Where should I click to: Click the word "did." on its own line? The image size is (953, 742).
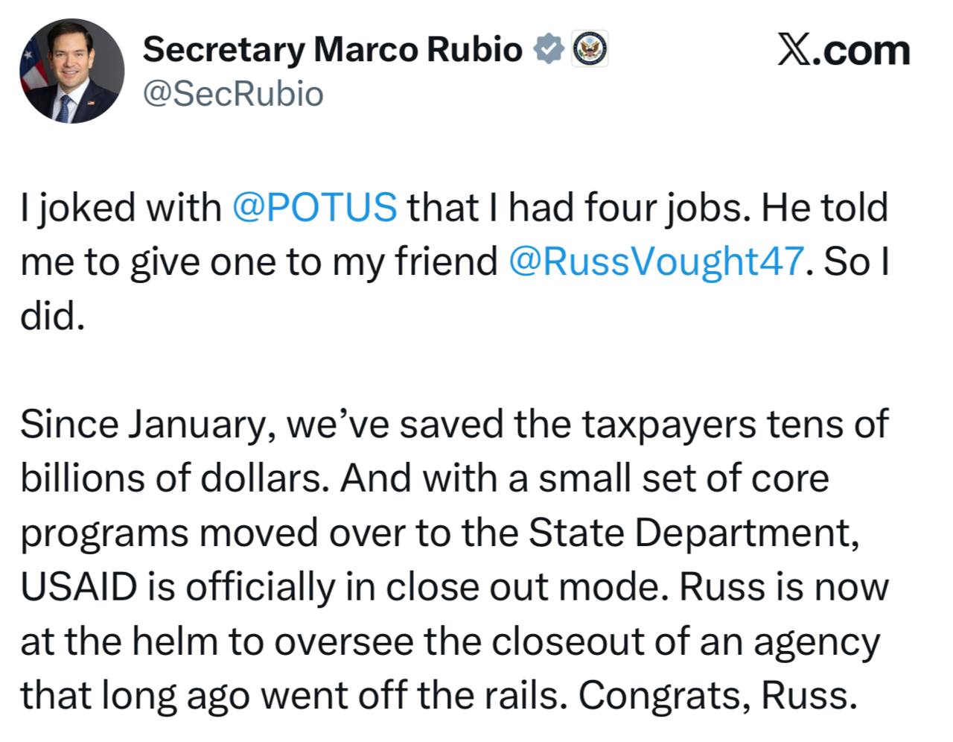50,316
